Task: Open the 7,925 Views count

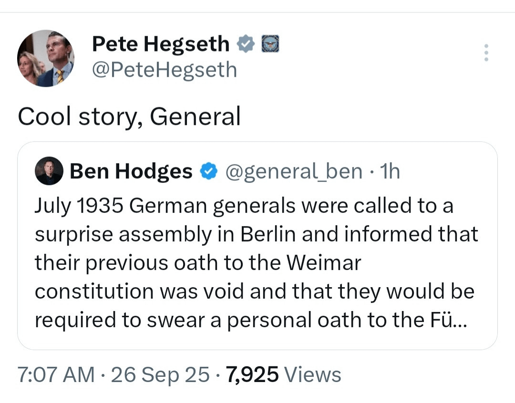Action: 283,375
